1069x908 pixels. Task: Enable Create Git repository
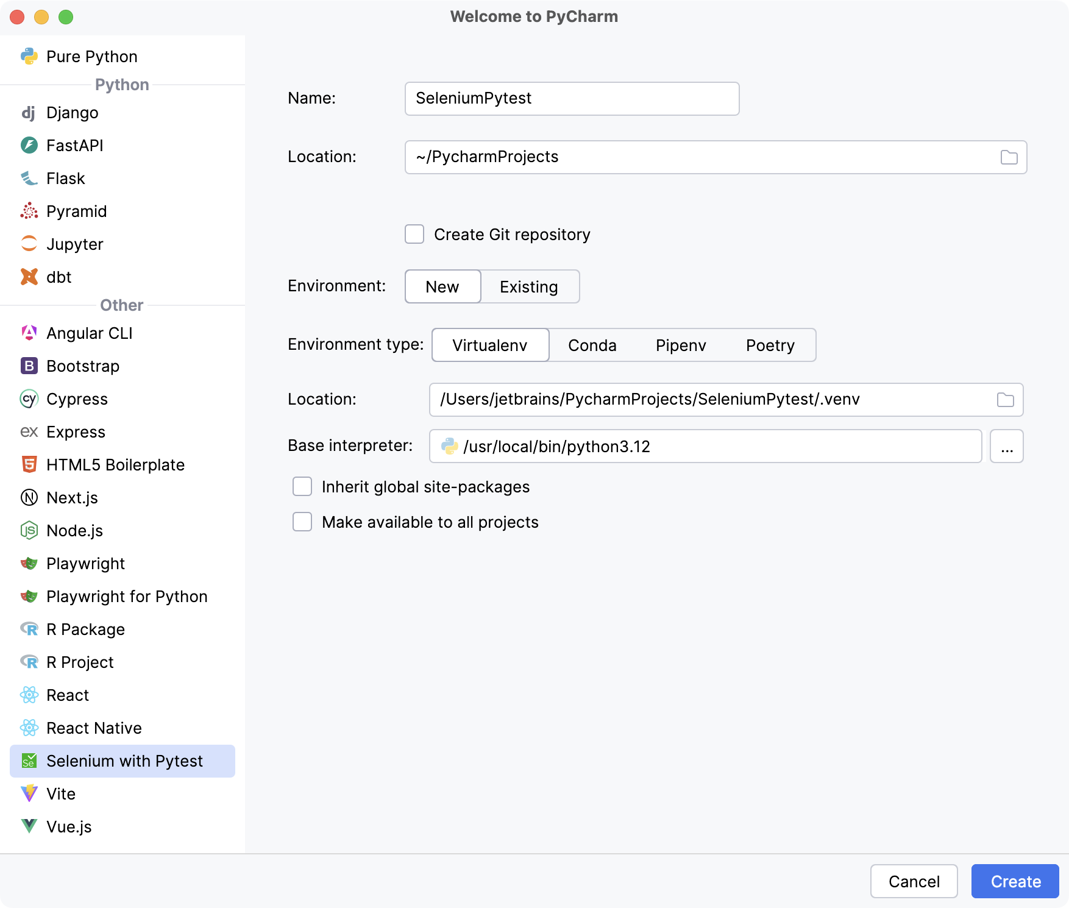[x=414, y=234]
